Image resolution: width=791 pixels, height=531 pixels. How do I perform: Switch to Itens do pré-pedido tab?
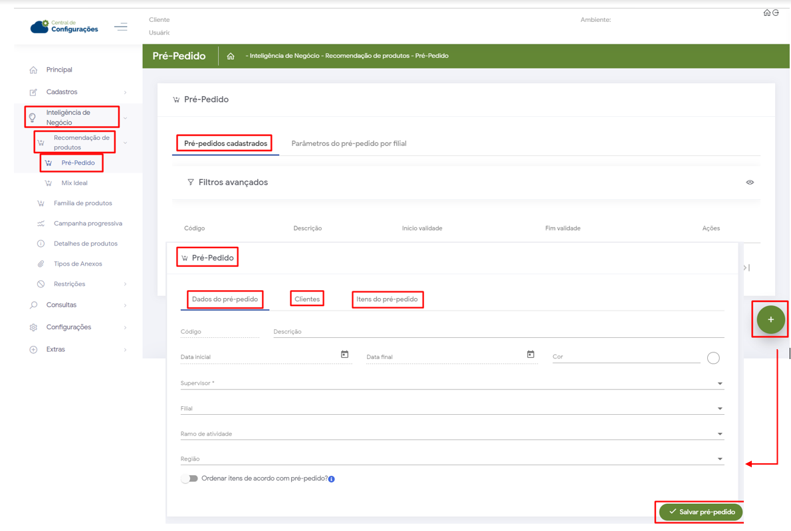[387, 299]
